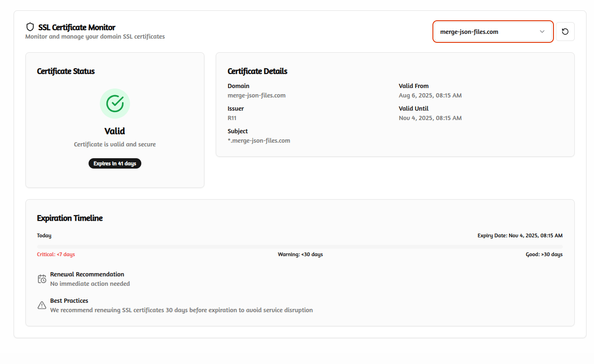Click the calendar clock renewal icon

pos(42,279)
